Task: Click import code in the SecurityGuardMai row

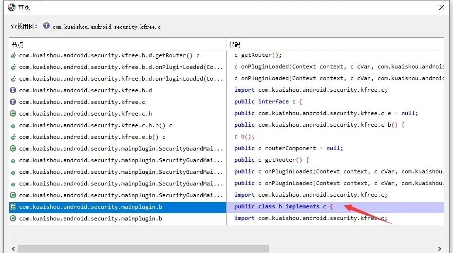Action: 311,195
